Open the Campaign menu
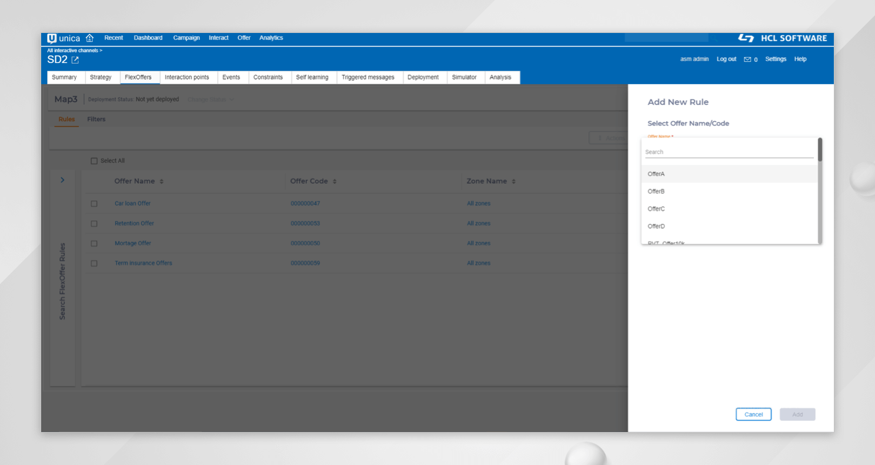 186,38
